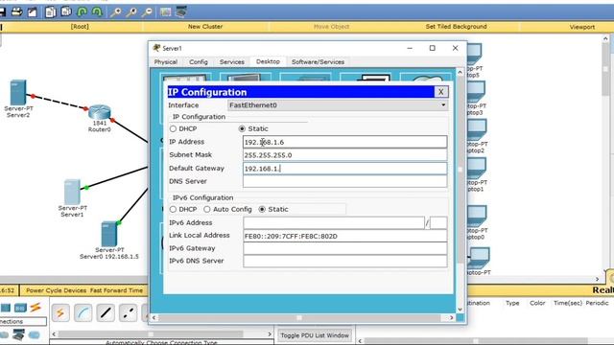The width and height of the screenshot is (614, 345).
Task: Choose the Copper Cross-Over dashed cable
Action: point(128,312)
